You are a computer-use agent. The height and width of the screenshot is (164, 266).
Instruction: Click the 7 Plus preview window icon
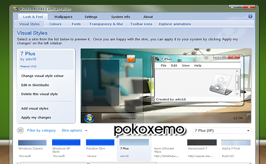click(157, 59)
